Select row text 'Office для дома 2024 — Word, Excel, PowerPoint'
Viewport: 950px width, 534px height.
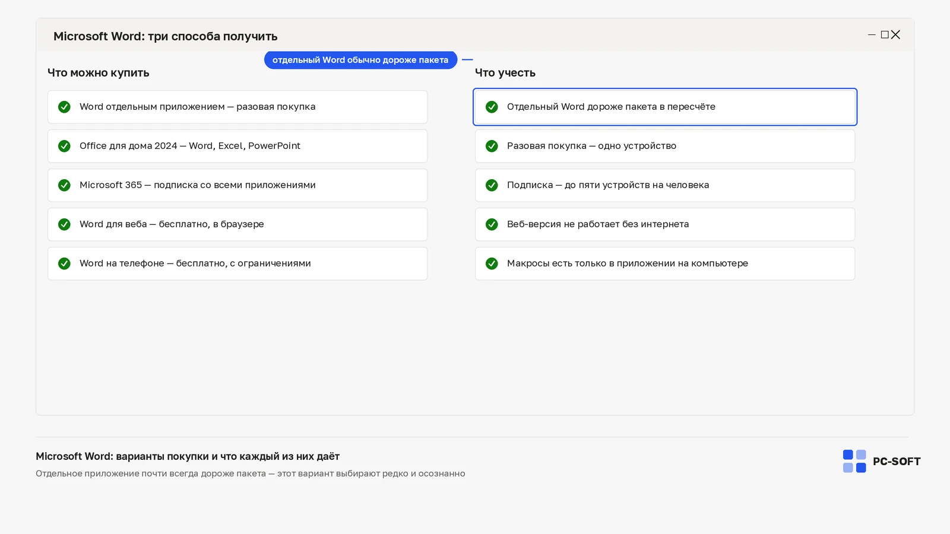coord(190,146)
